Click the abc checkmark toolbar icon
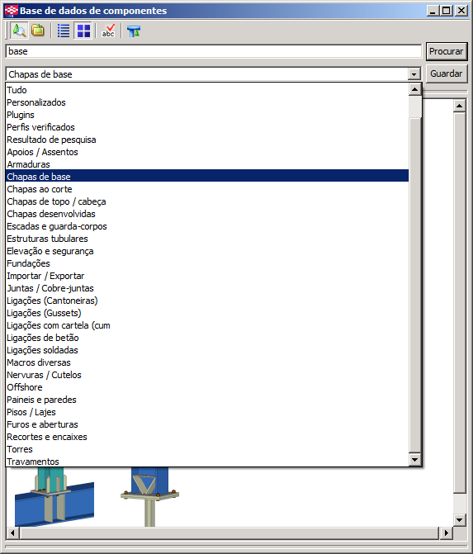Screen dimensions: 473x554 click(x=108, y=31)
